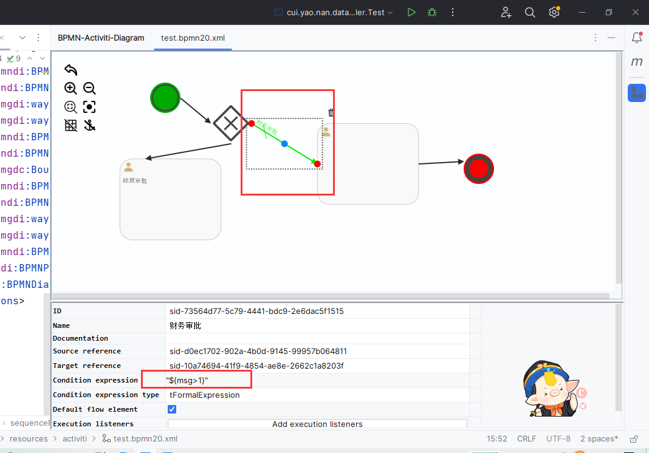This screenshot has height=453, width=649.
Task: Click tFormalExpression type value
Action: [x=317, y=395]
